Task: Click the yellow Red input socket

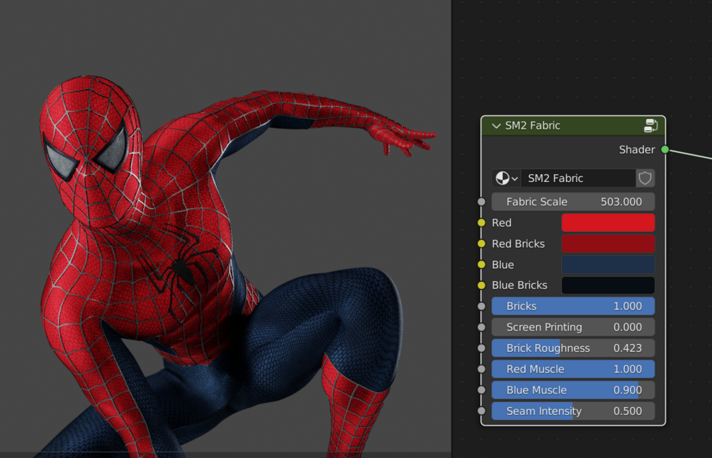Action: pyautogui.click(x=481, y=223)
